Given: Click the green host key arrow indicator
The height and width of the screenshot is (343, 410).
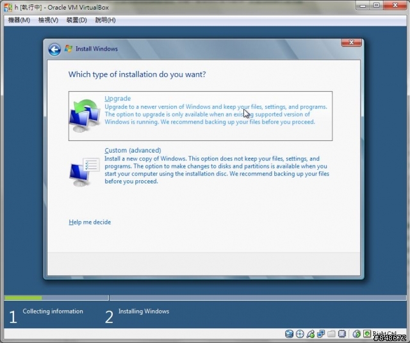Looking at the screenshot, I should coord(367,333).
